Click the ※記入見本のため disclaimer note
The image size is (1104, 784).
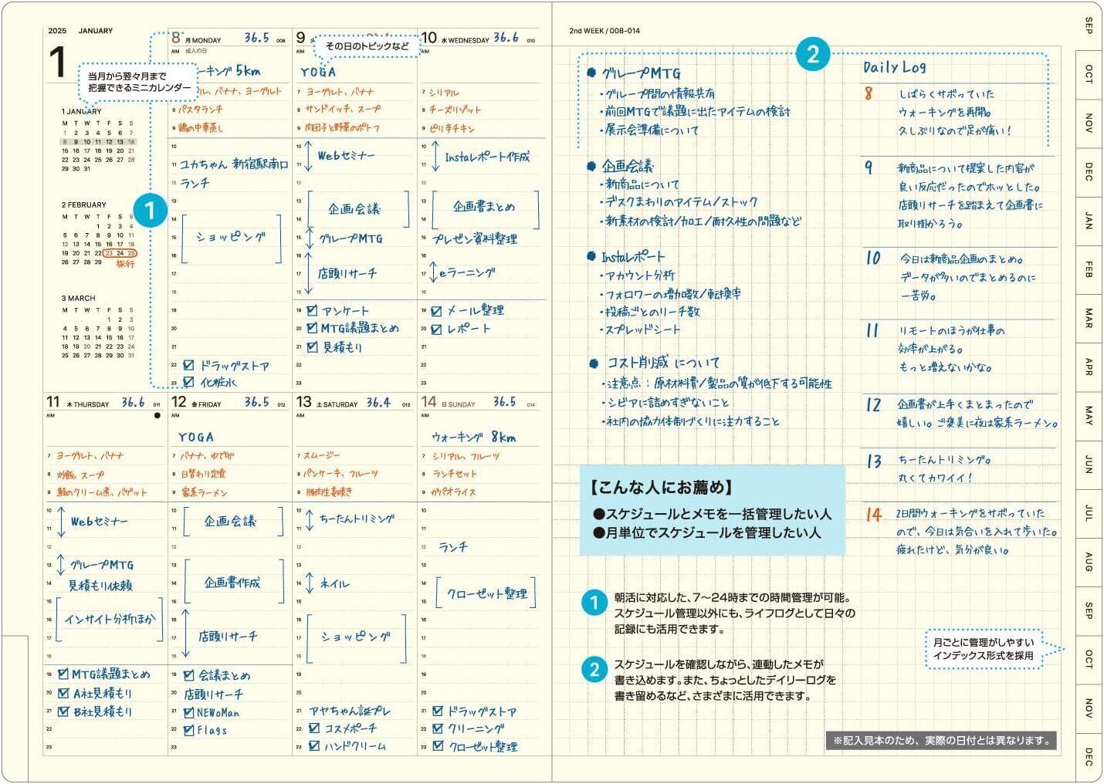[941, 741]
